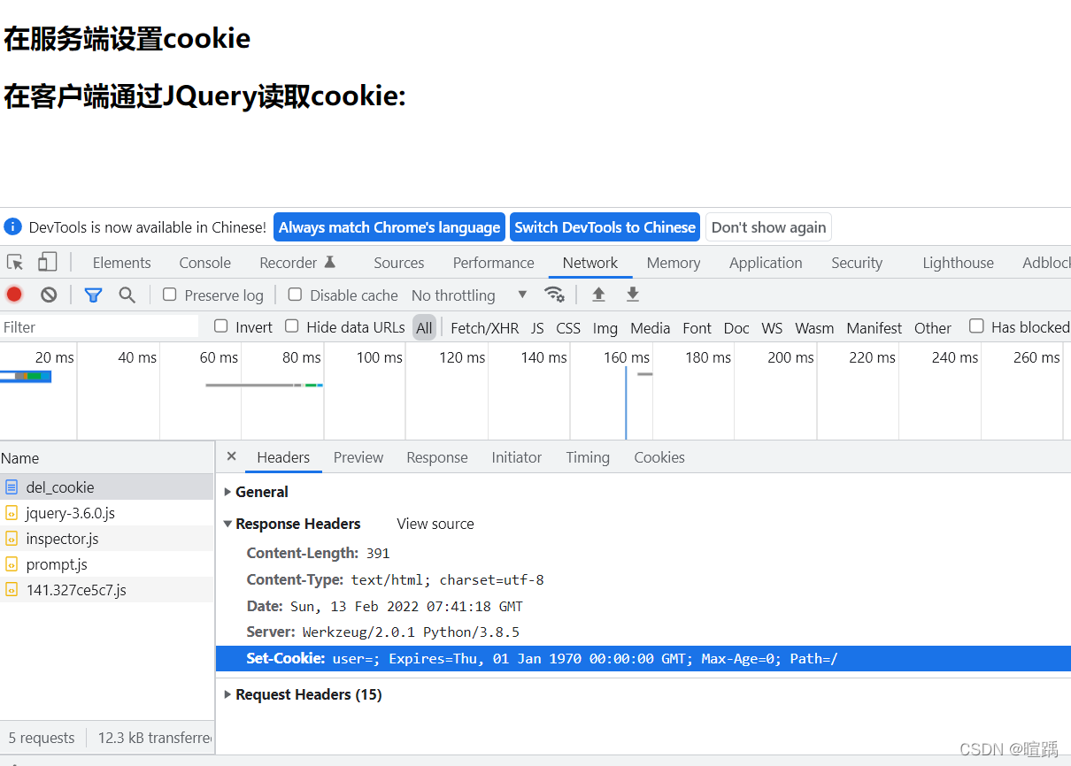Screen dimensions: 1071x766
Task: Click the Set-Cookie header row
Action: click(x=643, y=658)
